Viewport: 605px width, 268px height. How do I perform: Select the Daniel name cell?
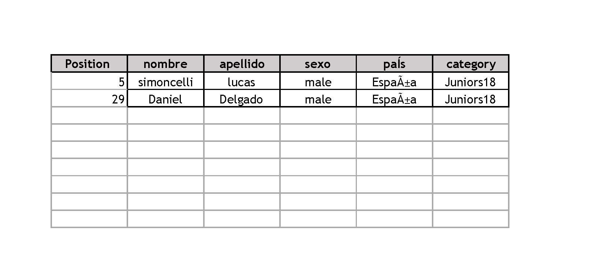click(165, 98)
